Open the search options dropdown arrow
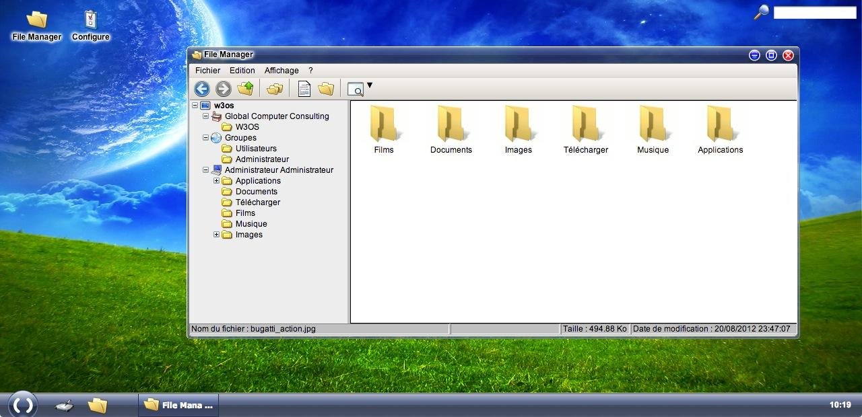Viewport: 862px width, 417px height. (x=368, y=85)
